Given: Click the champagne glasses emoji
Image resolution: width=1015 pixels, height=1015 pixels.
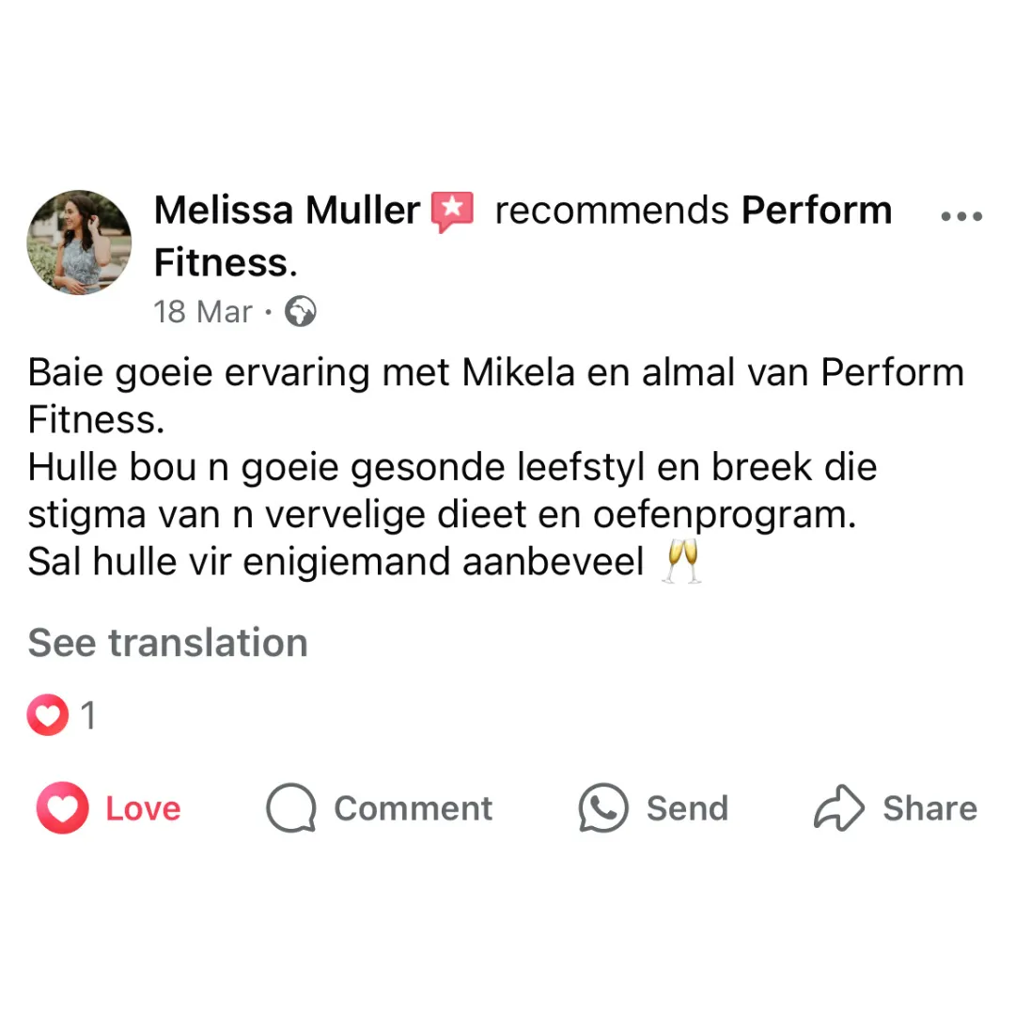Looking at the screenshot, I should [681, 560].
